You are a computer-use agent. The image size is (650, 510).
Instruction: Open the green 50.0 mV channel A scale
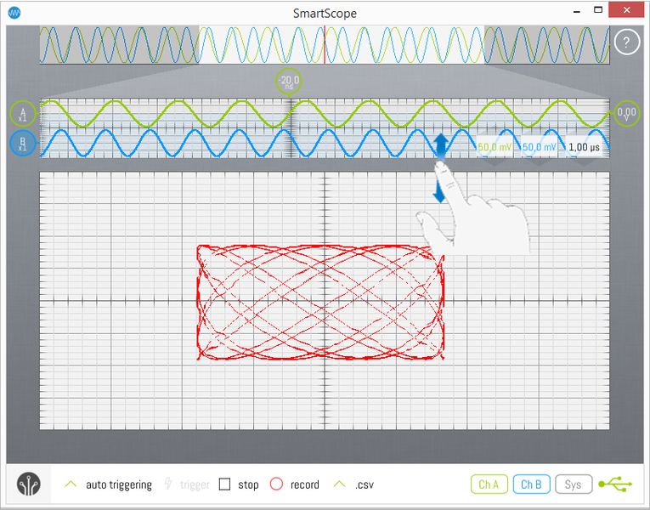(x=495, y=147)
